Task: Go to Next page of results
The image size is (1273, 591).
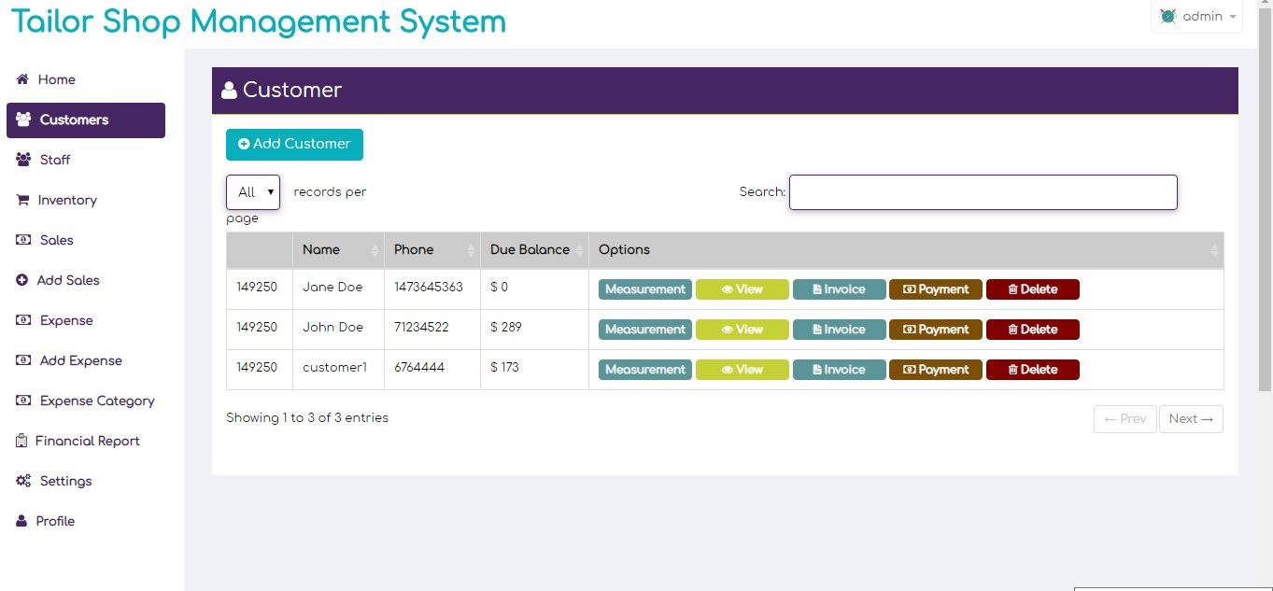Action: coord(1191,419)
